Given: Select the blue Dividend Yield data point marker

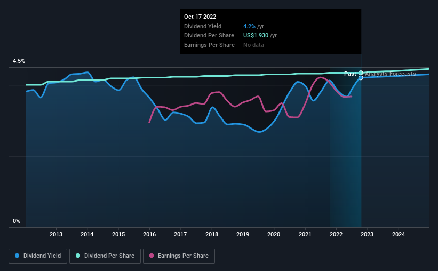Looking at the screenshot, I should [x=361, y=78].
